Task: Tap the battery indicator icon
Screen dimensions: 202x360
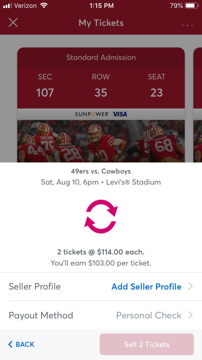Action: tap(192, 6)
